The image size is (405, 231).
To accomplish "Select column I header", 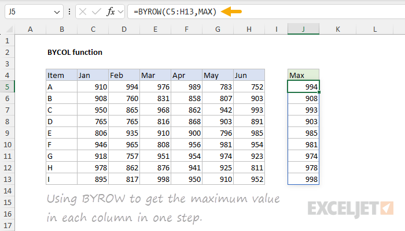I will [277, 29].
